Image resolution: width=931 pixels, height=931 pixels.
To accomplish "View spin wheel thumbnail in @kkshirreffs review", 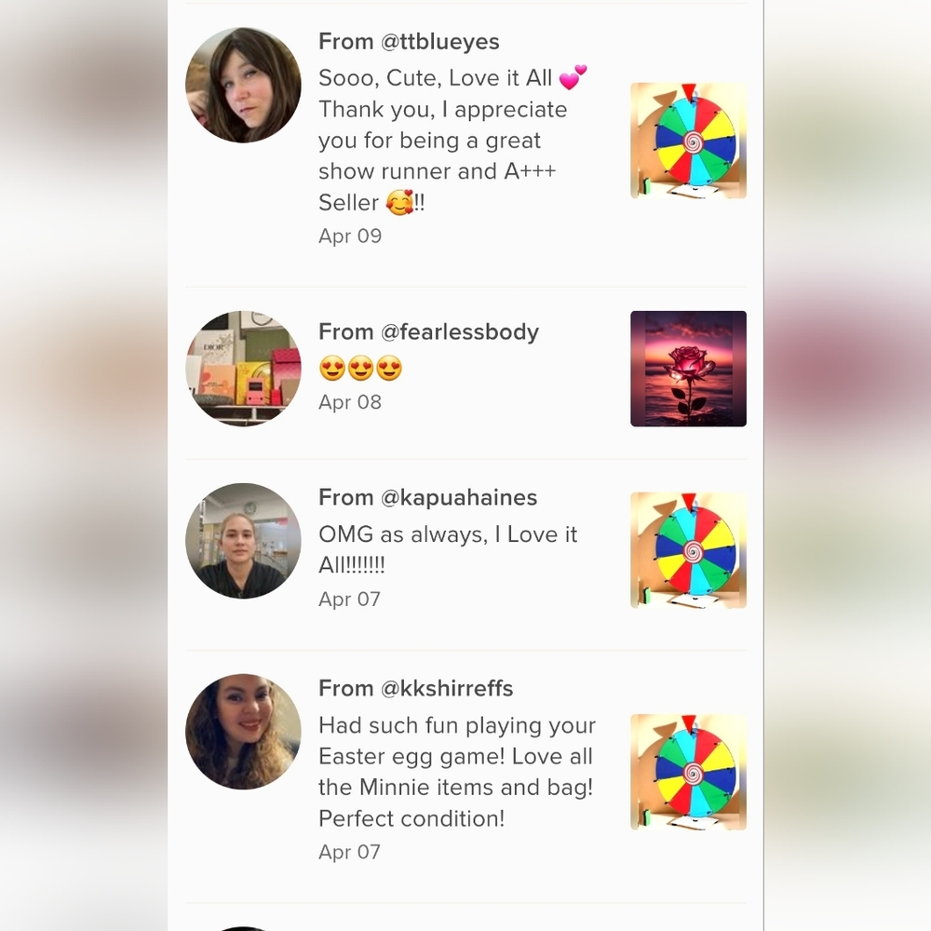I will pos(688,772).
